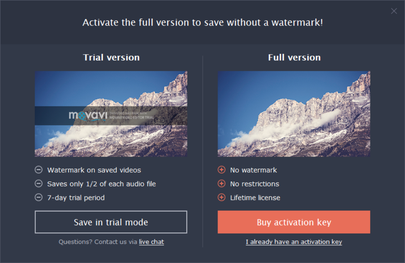Select I already have an activation key
Screen dimensions: 405x263
pos(294,242)
